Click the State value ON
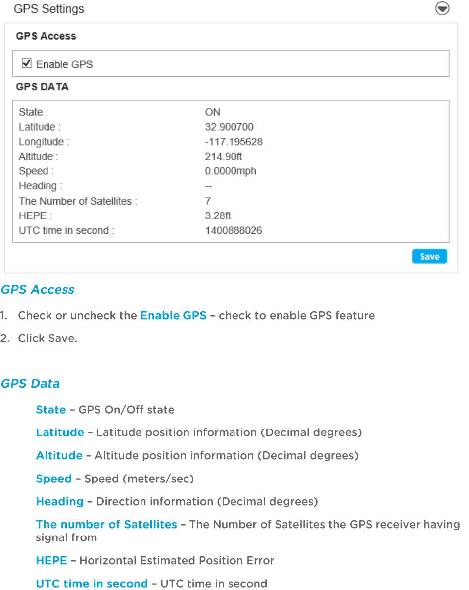The width and height of the screenshot is (469, 590). (x=213, y=112)
